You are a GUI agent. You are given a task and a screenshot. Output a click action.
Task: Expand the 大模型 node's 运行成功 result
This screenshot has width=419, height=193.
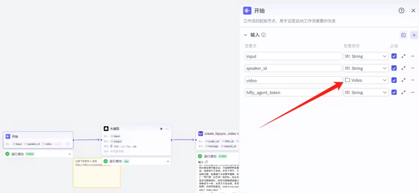[168, 161]
